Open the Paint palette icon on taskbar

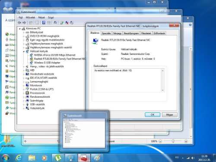click(97, 158)
